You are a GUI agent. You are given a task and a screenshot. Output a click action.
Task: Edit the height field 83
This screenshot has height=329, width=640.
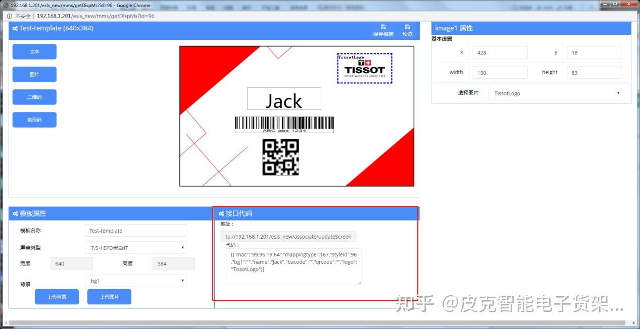[594, 73]
